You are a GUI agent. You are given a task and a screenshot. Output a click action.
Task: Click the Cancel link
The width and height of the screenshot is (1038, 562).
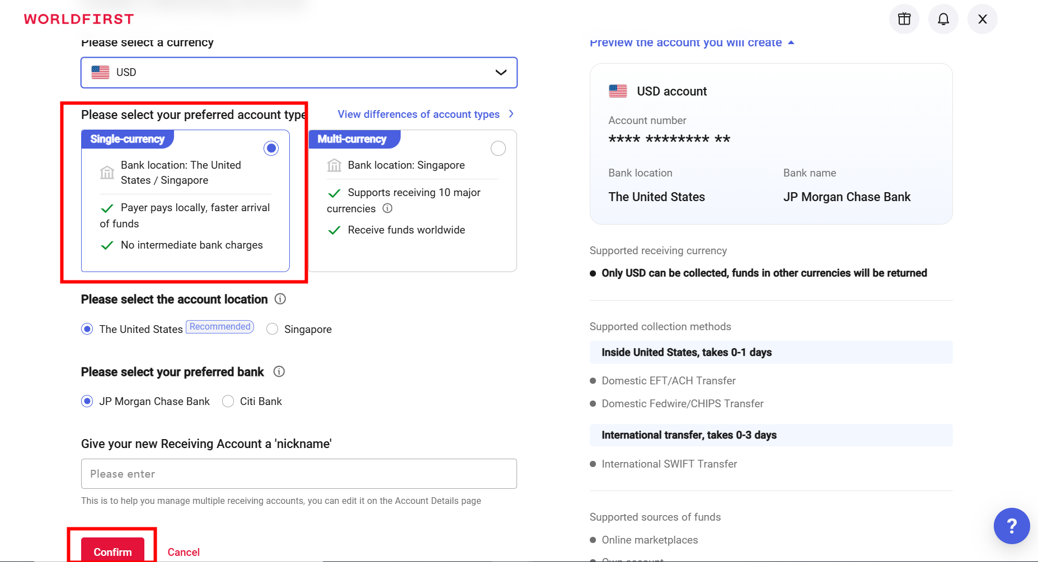(x=184, y=552)
